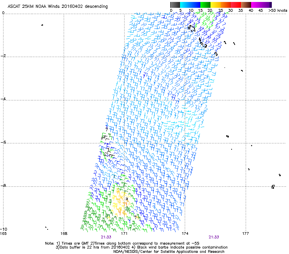This screenshot has width=289, height=254.
Task: Select the '-10' latitude axis label
Action: 4,229
